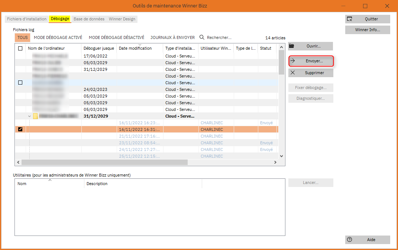The width and height of the screenshot is (398, 250).
Task: Click the bold Cloud - Serve... cell
Action: (x=180, y=116)
